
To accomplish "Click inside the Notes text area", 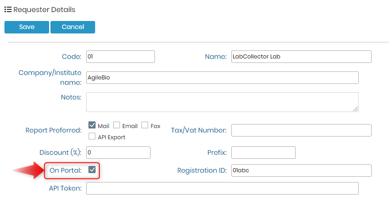I will 222,102.
